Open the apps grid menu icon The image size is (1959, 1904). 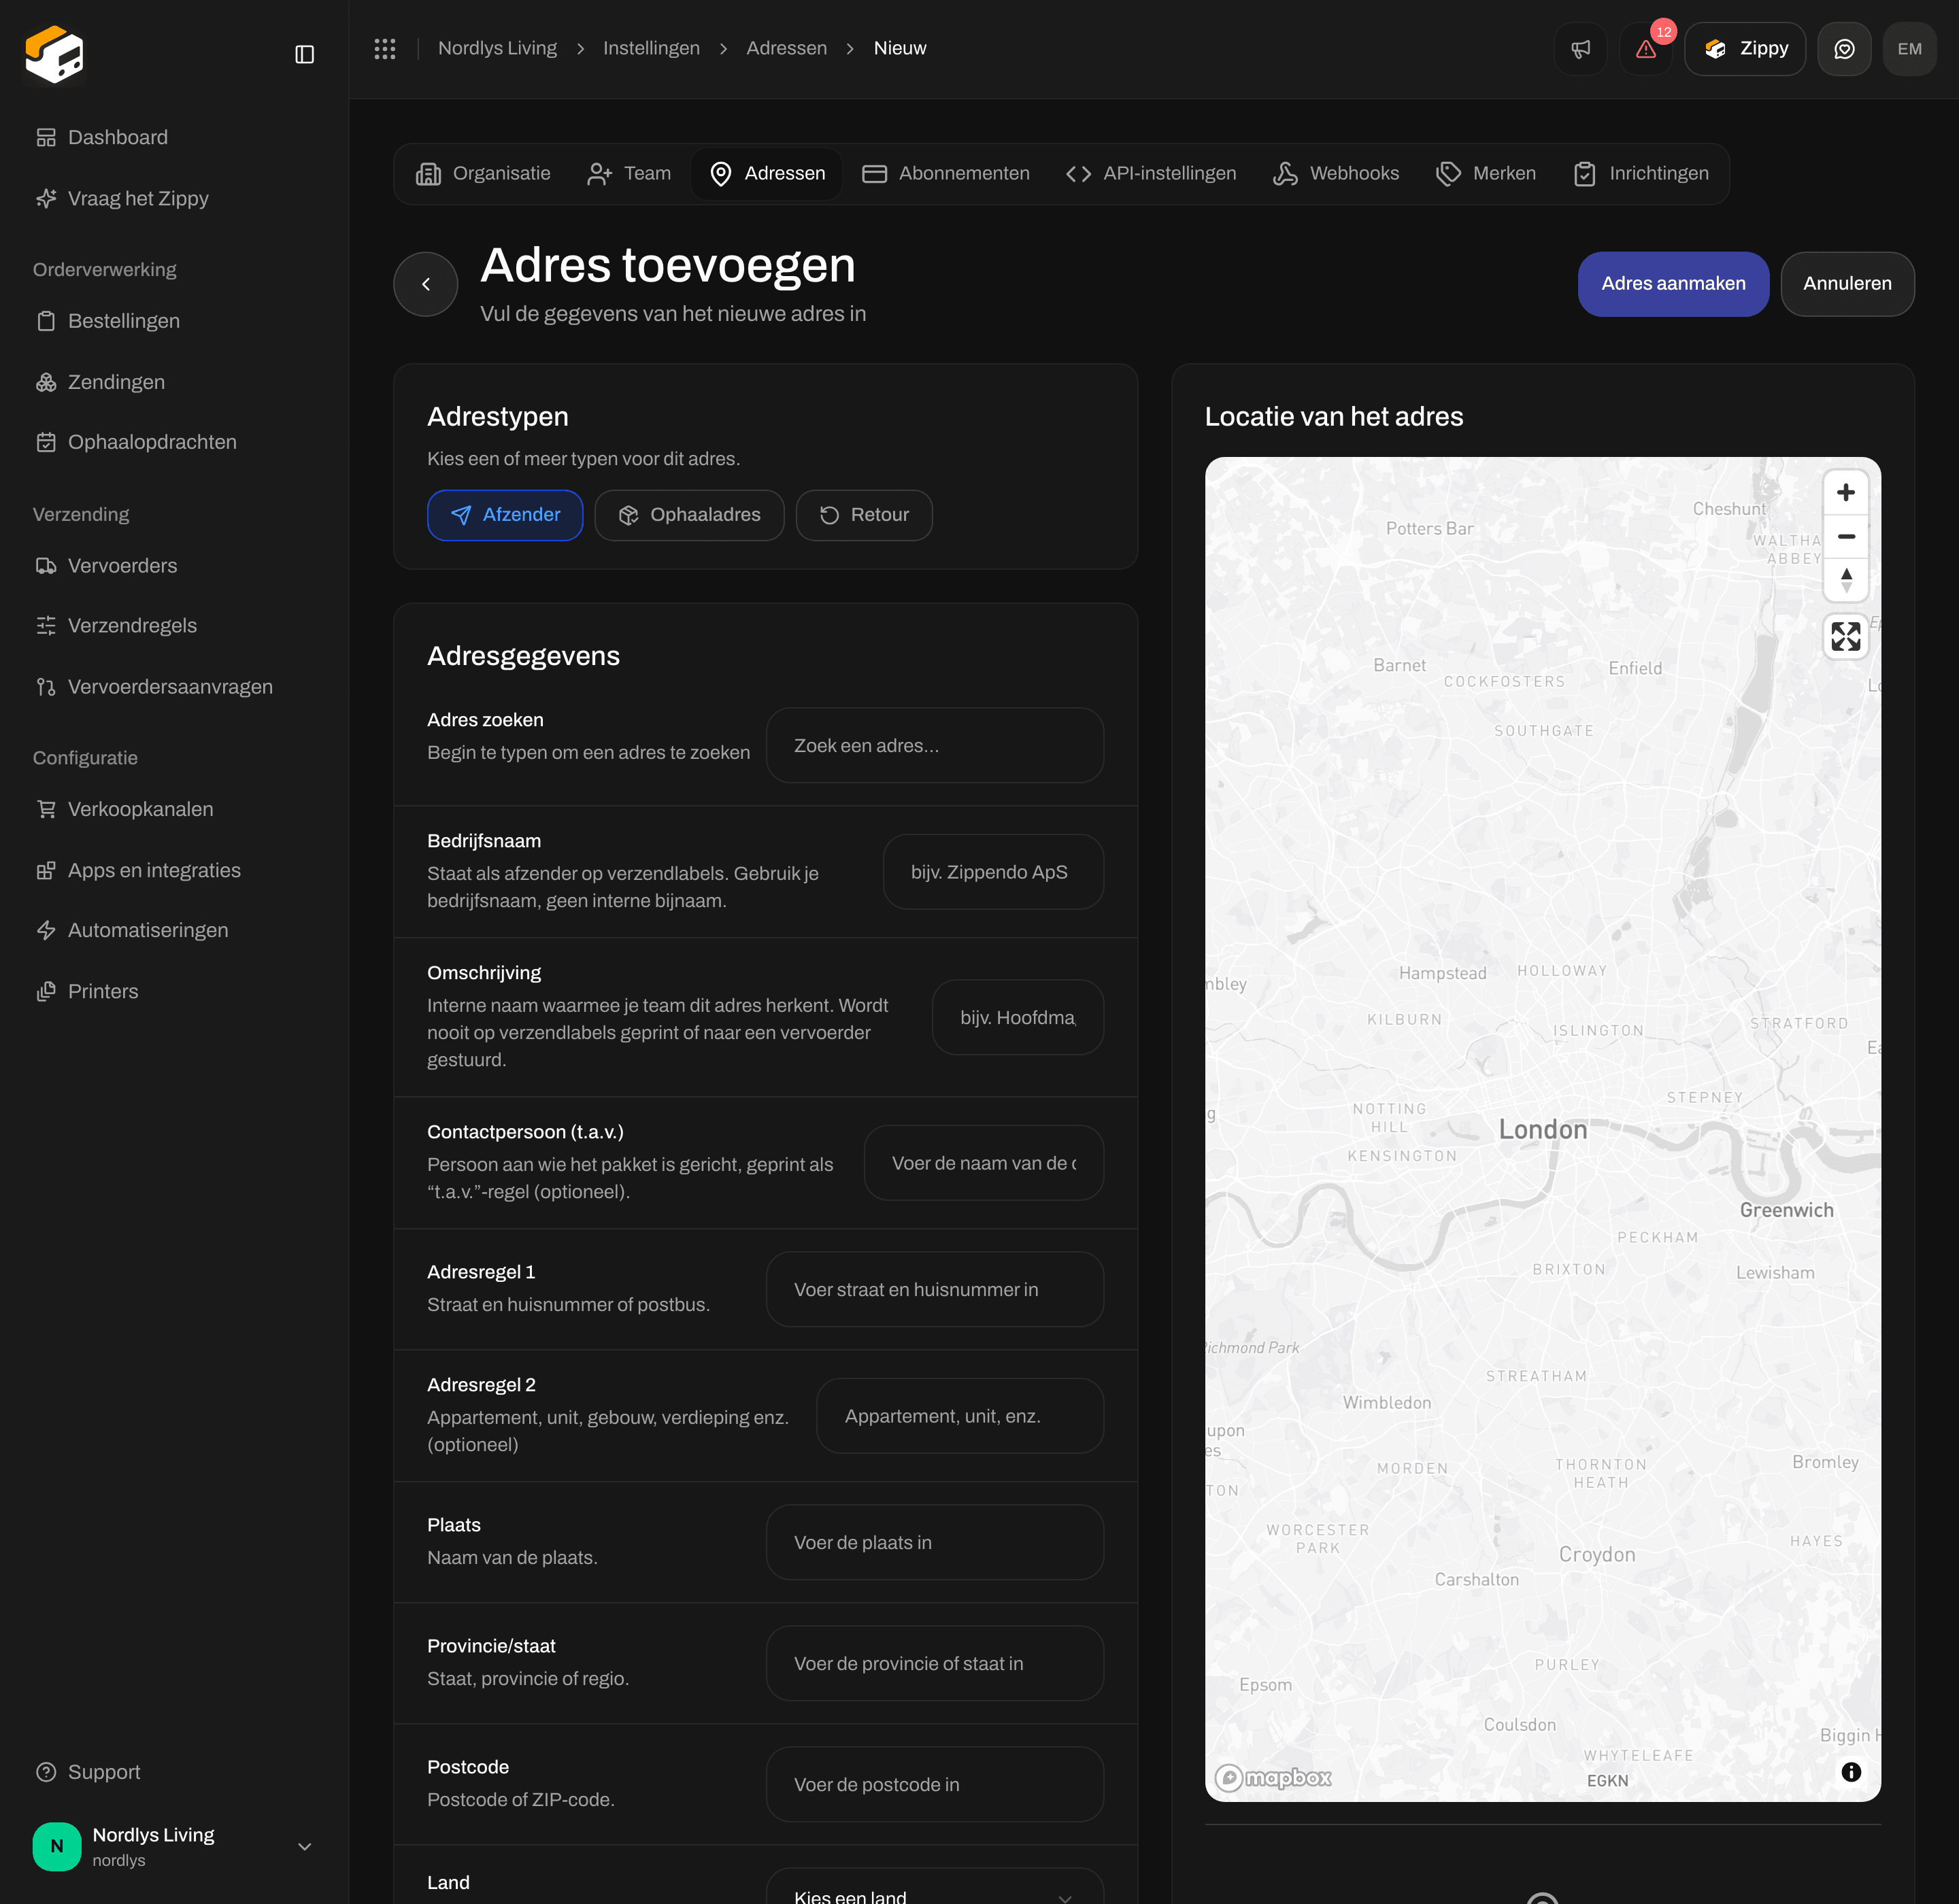click(385, 48)
